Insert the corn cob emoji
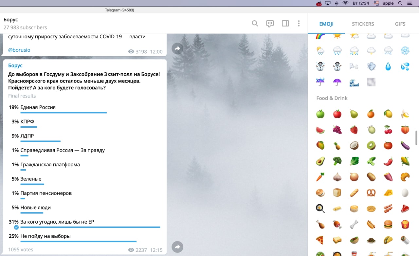The width and height of the screenshot is (419, 256). (x=405, y=161)
